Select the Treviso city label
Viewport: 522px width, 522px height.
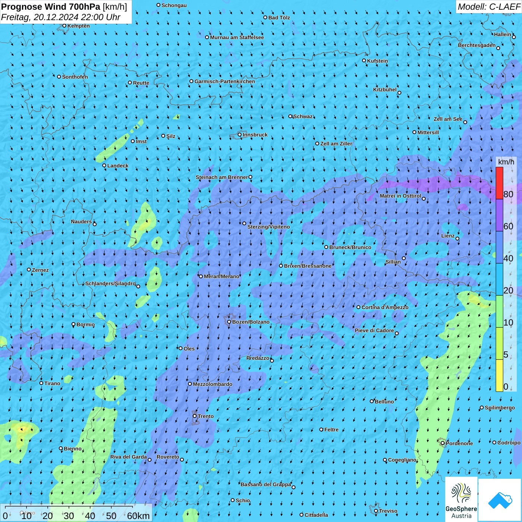click(388, 511)
